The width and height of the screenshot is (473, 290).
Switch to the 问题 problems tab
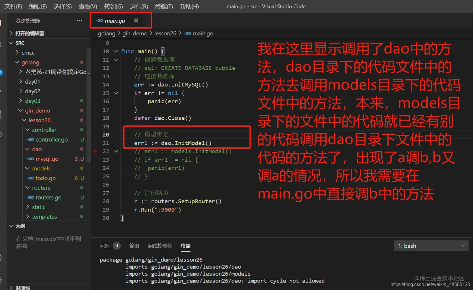coord(104,246)
